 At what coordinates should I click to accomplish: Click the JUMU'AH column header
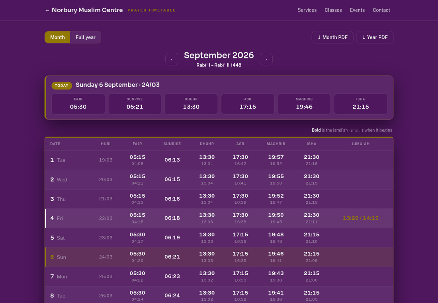[x=361, y=144]
